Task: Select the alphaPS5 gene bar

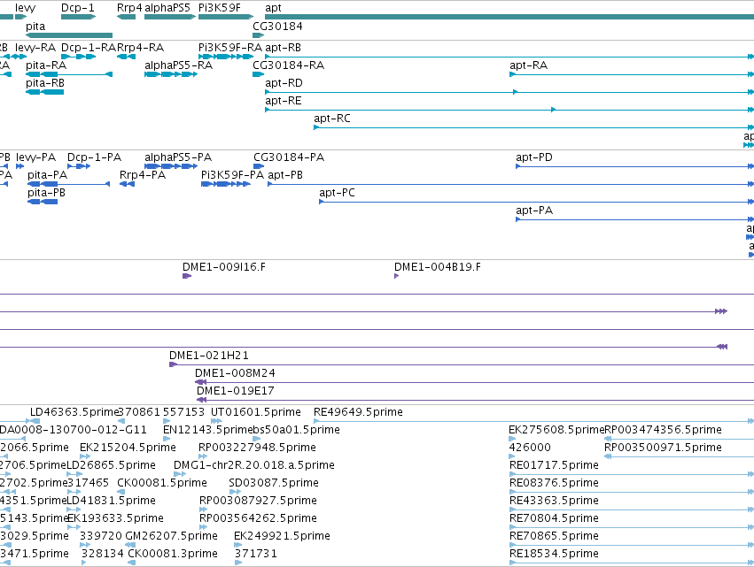Action: point(170,17)
